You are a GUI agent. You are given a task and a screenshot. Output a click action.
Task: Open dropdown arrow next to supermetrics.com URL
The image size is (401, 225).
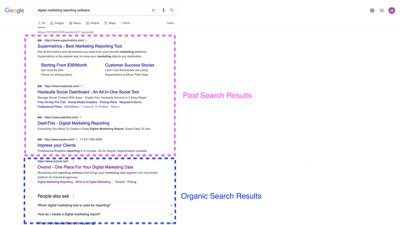click(86, 40)
